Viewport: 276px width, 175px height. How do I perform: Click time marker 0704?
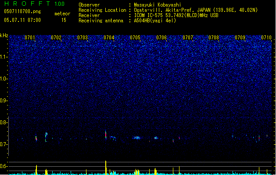click(x=109, y=38)
